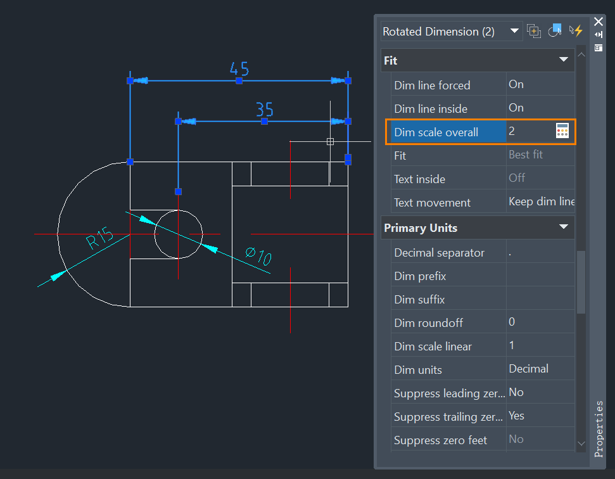
Task: Toggle the PICKADD icon in the Properties palette
Action: [x=534, y=31]
